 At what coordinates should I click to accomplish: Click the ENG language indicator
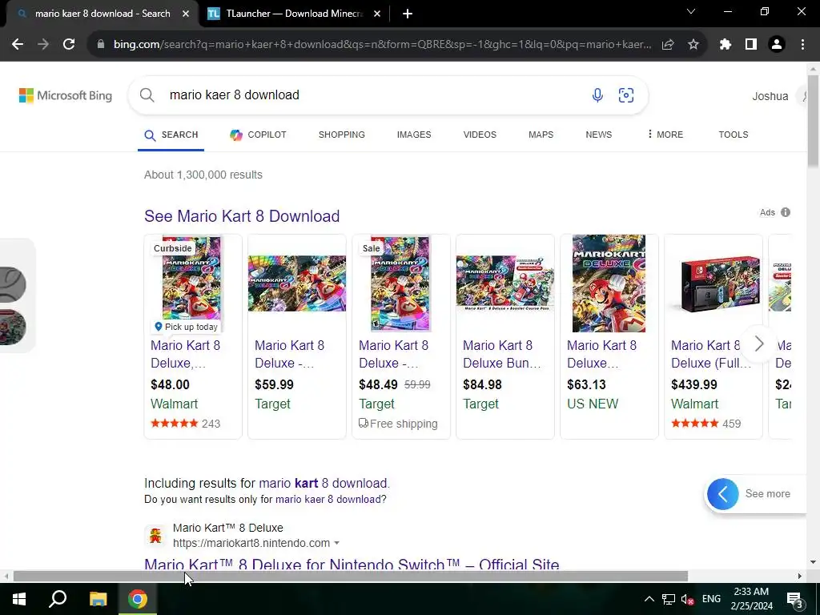click(711, 599)
